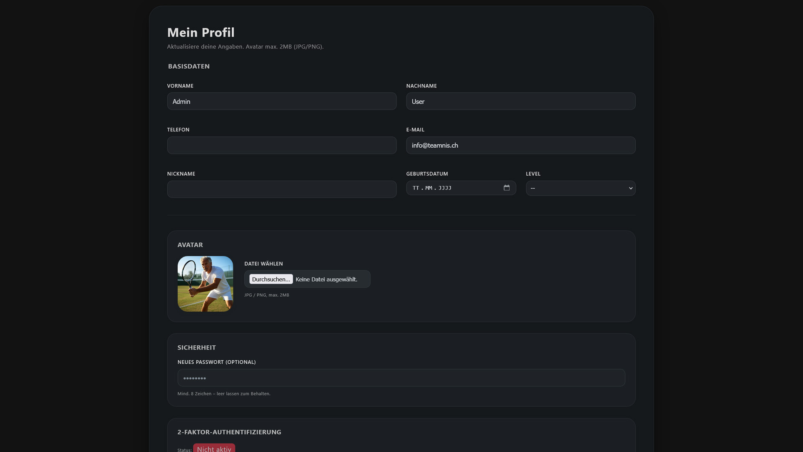Screen dimensions: 803x452
Task: Click the Mein Profil page heading
Action: click(x=201, y=32)
